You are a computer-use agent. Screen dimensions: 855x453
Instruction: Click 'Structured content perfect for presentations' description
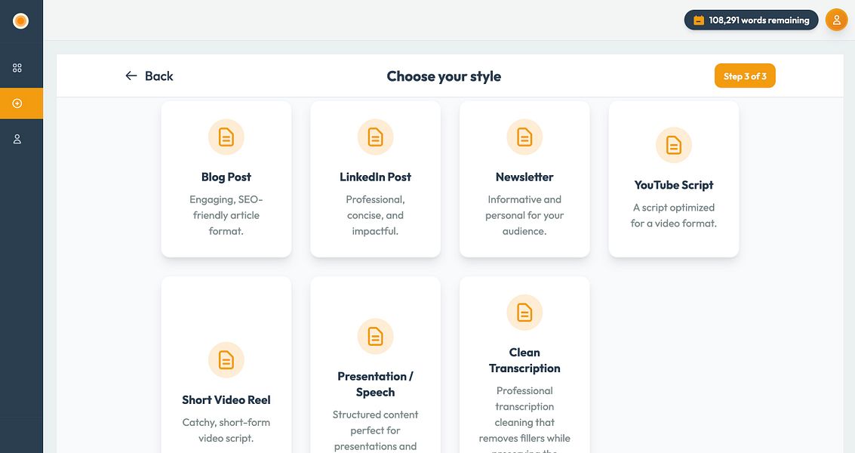[x=375, y=430]
